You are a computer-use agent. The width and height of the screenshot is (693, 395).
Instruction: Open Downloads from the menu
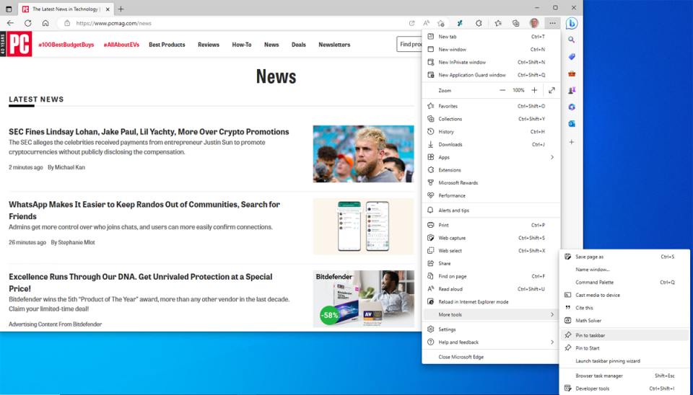491,144
